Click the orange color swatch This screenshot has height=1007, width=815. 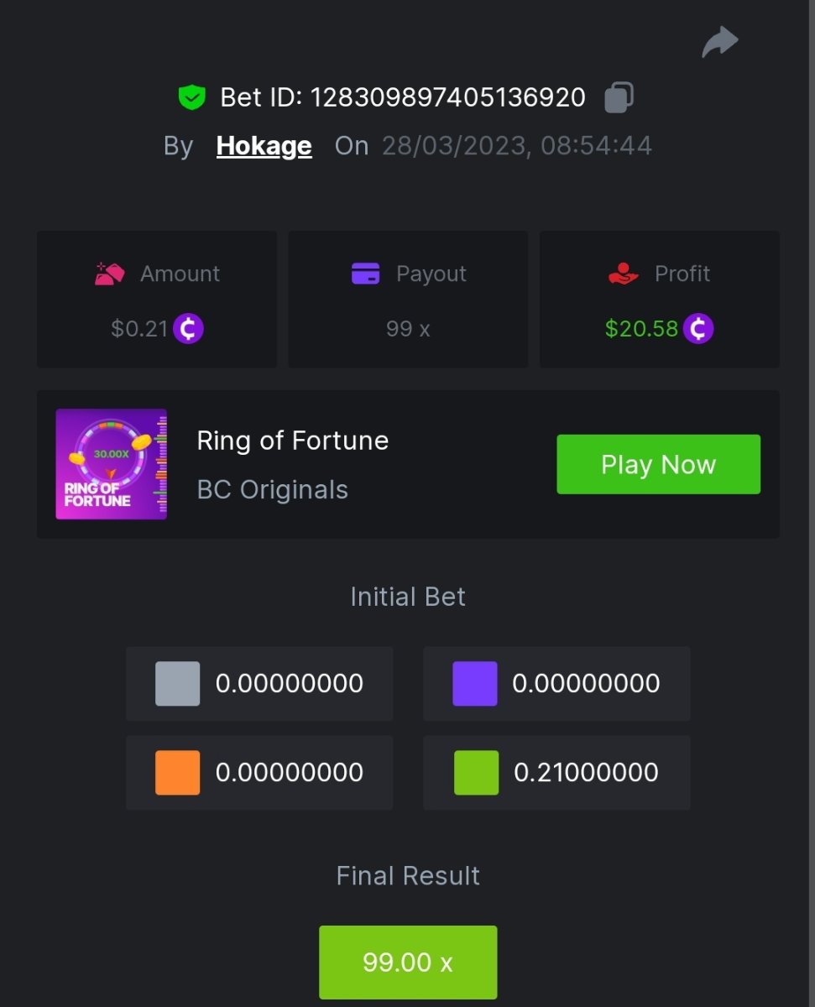click(178, 772)
